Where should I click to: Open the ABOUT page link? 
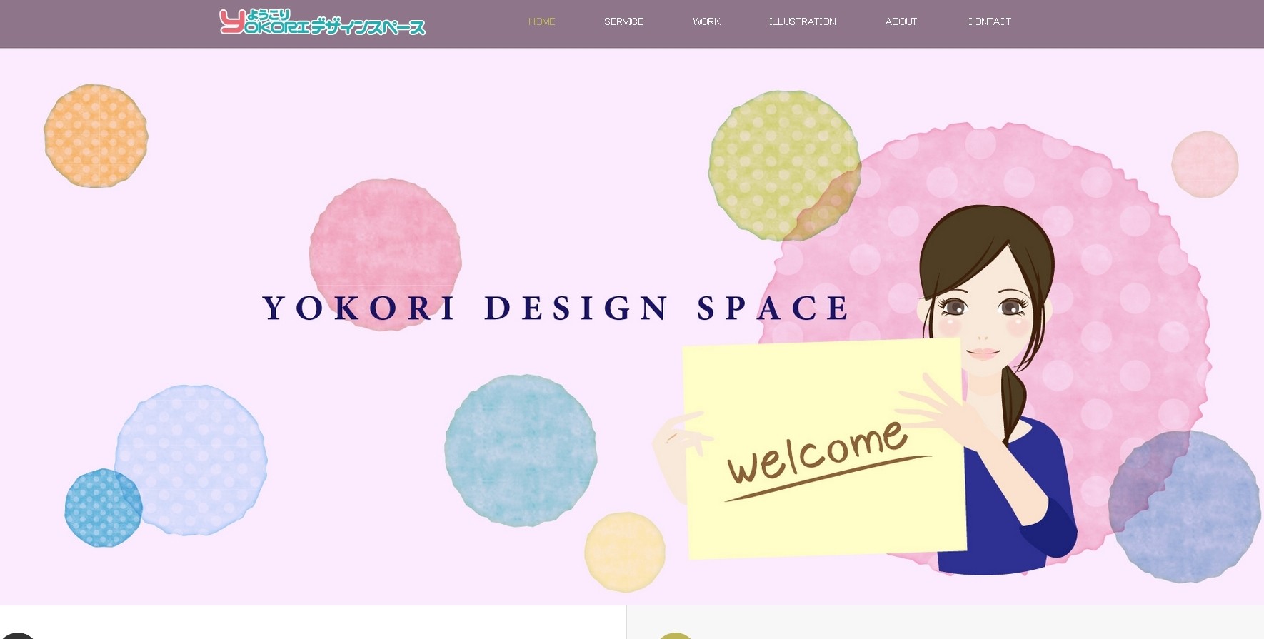tap(901, 21)
